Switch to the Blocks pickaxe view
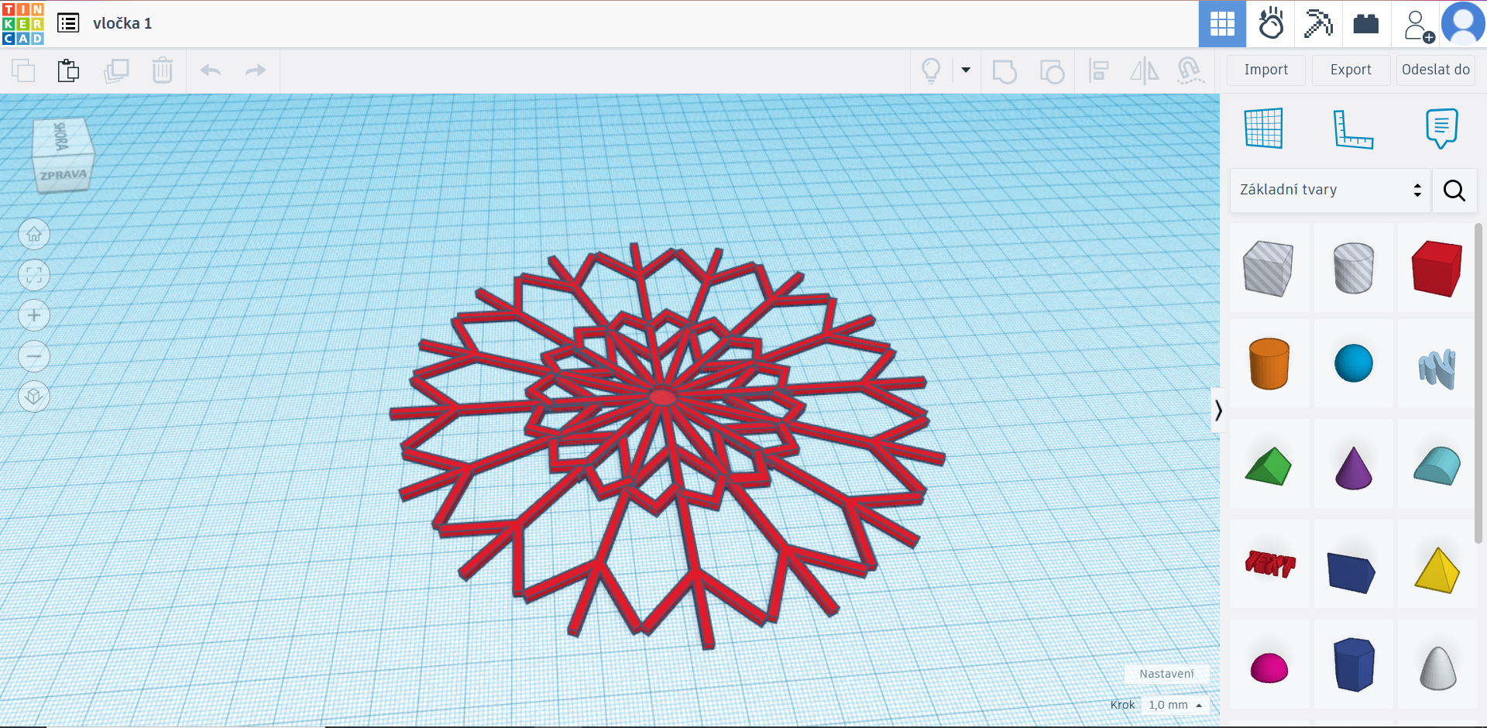The image size is (1487, 728). [x=1318, y=24]
